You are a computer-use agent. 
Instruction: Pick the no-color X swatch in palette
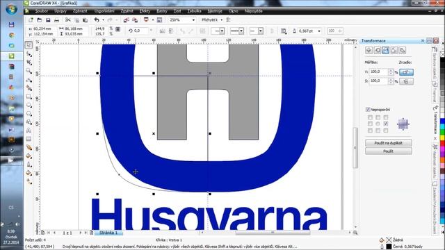pos(442,54)
